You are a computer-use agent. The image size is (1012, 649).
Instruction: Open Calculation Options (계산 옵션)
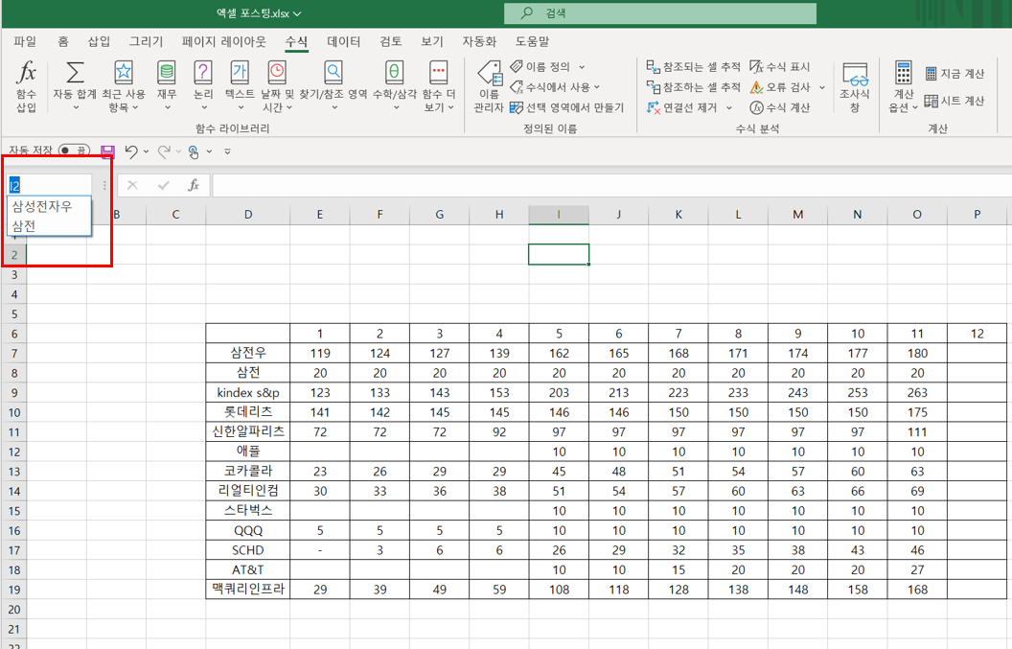(903, 87)
